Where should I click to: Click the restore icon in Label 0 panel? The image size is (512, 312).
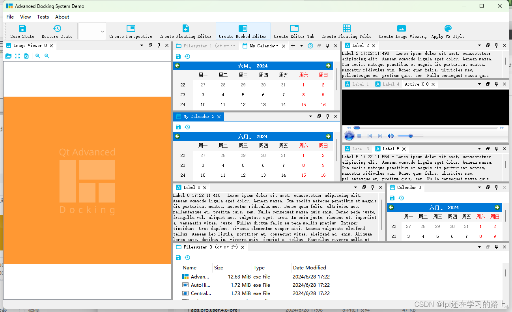[x=364, y=187]
